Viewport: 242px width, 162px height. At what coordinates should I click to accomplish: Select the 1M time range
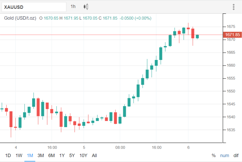click(x=30, y=155)
